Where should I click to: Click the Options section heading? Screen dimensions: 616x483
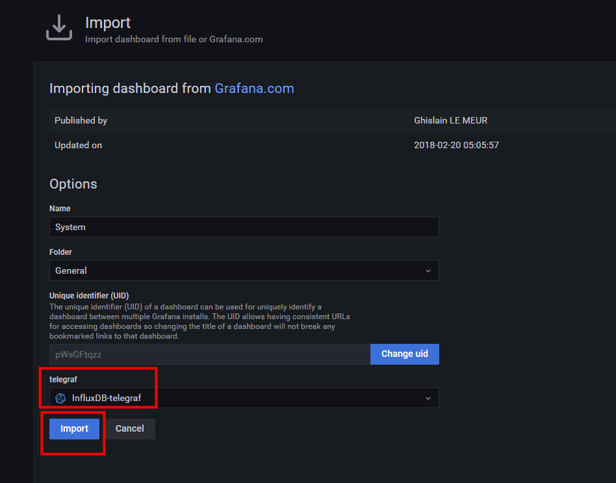pos(73,184)
